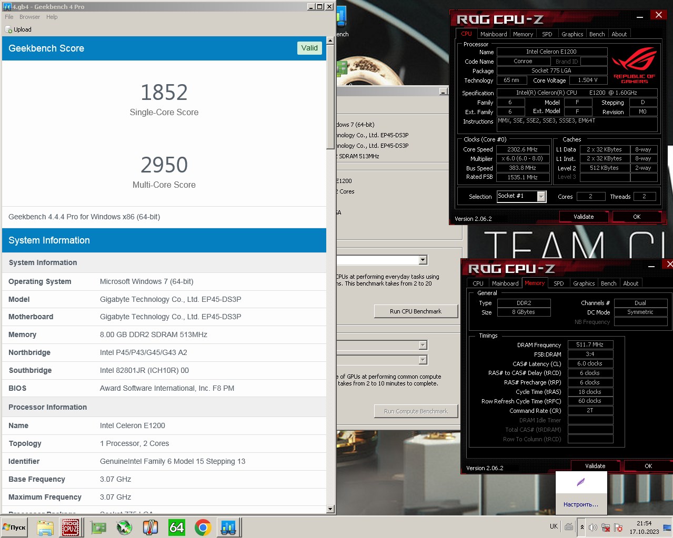Collapse the hidden tray icons chevron
673x538 pixels.
[582, 527]
